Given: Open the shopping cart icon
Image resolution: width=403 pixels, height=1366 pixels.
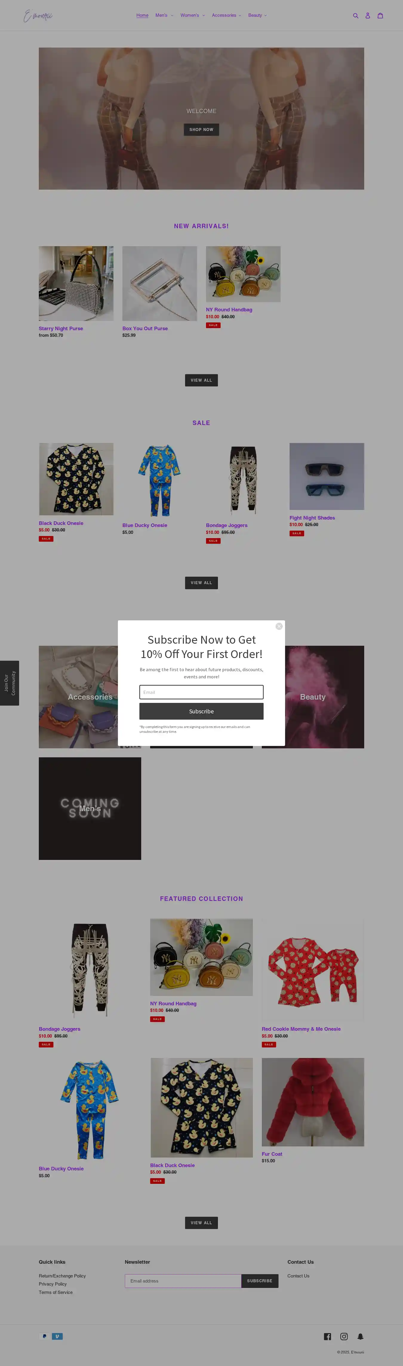Looking at the screenshot, I should pos(380,15).
